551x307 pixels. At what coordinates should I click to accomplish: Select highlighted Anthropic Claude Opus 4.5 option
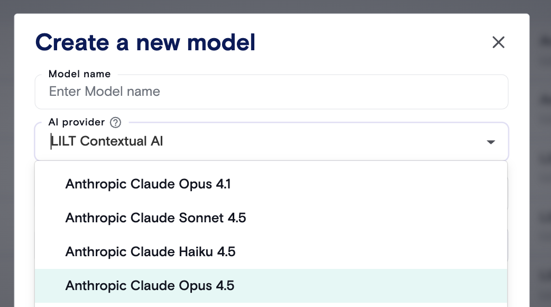tap(150, 286)
